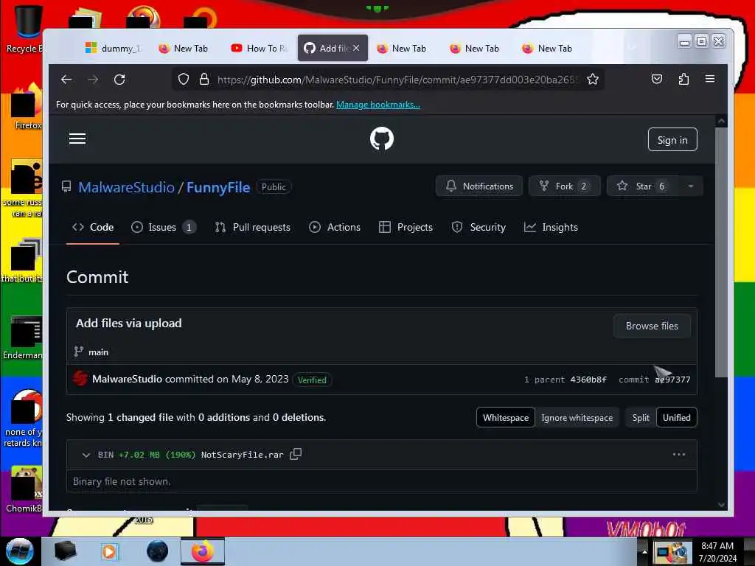755x566 pixels.
Task: Click the GitHub Octocat logo
Action: [x=382, y=139]
